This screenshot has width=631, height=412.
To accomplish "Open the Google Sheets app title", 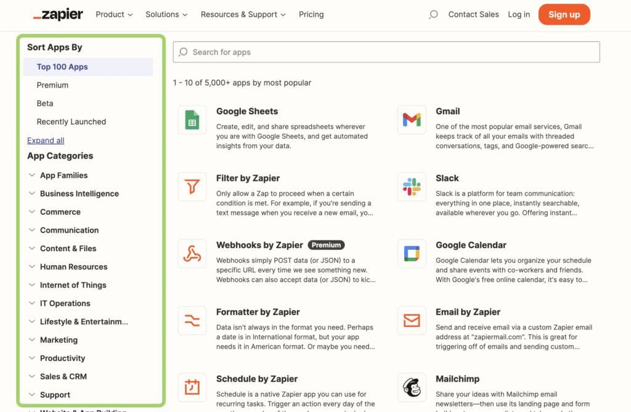I will click(247, 111).
